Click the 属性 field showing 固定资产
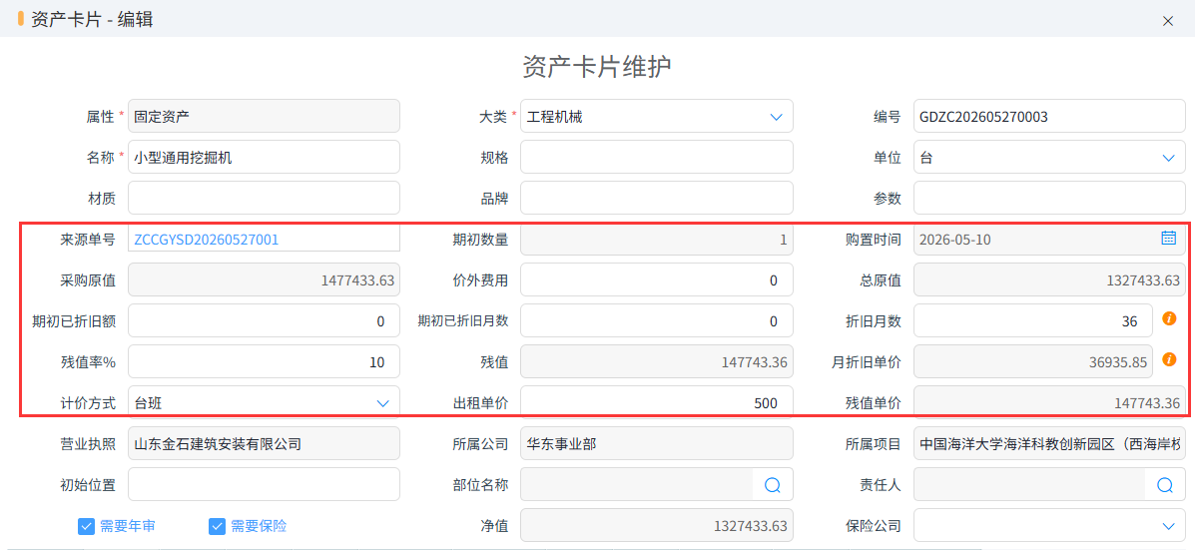The height and width of the screenshot is (550, 1195). (x=264, y=117)
